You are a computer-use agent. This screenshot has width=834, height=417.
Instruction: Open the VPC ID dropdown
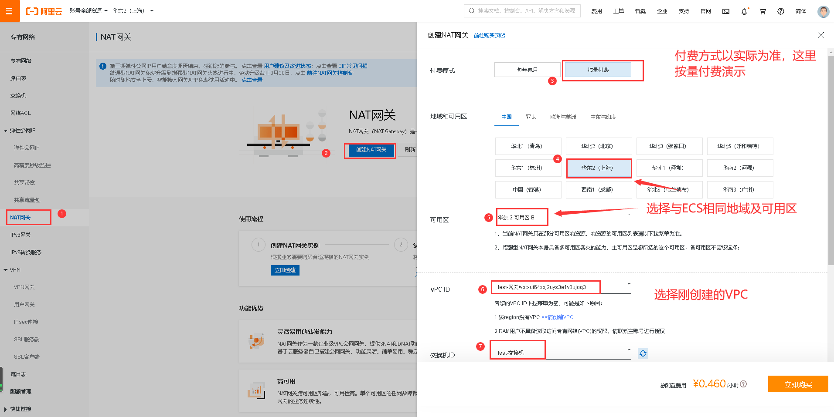tap(563, 287)
